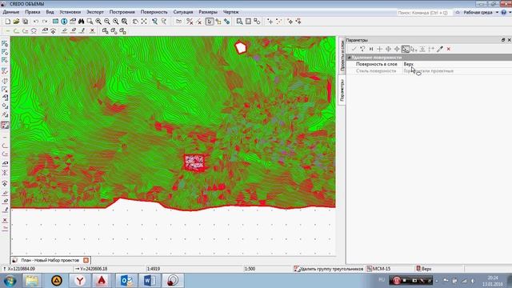Undo the last action via toolbar arrow
The width and height of the screenshot is (512, 288).
click(x=36, y=22)
